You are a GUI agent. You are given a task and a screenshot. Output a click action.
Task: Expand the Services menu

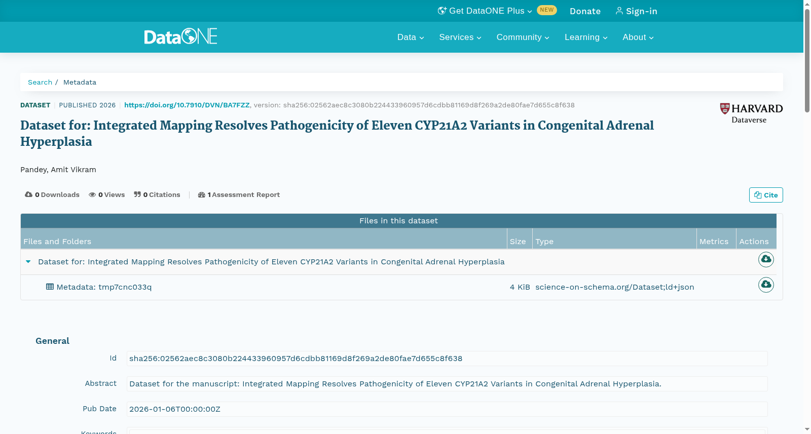460,37
